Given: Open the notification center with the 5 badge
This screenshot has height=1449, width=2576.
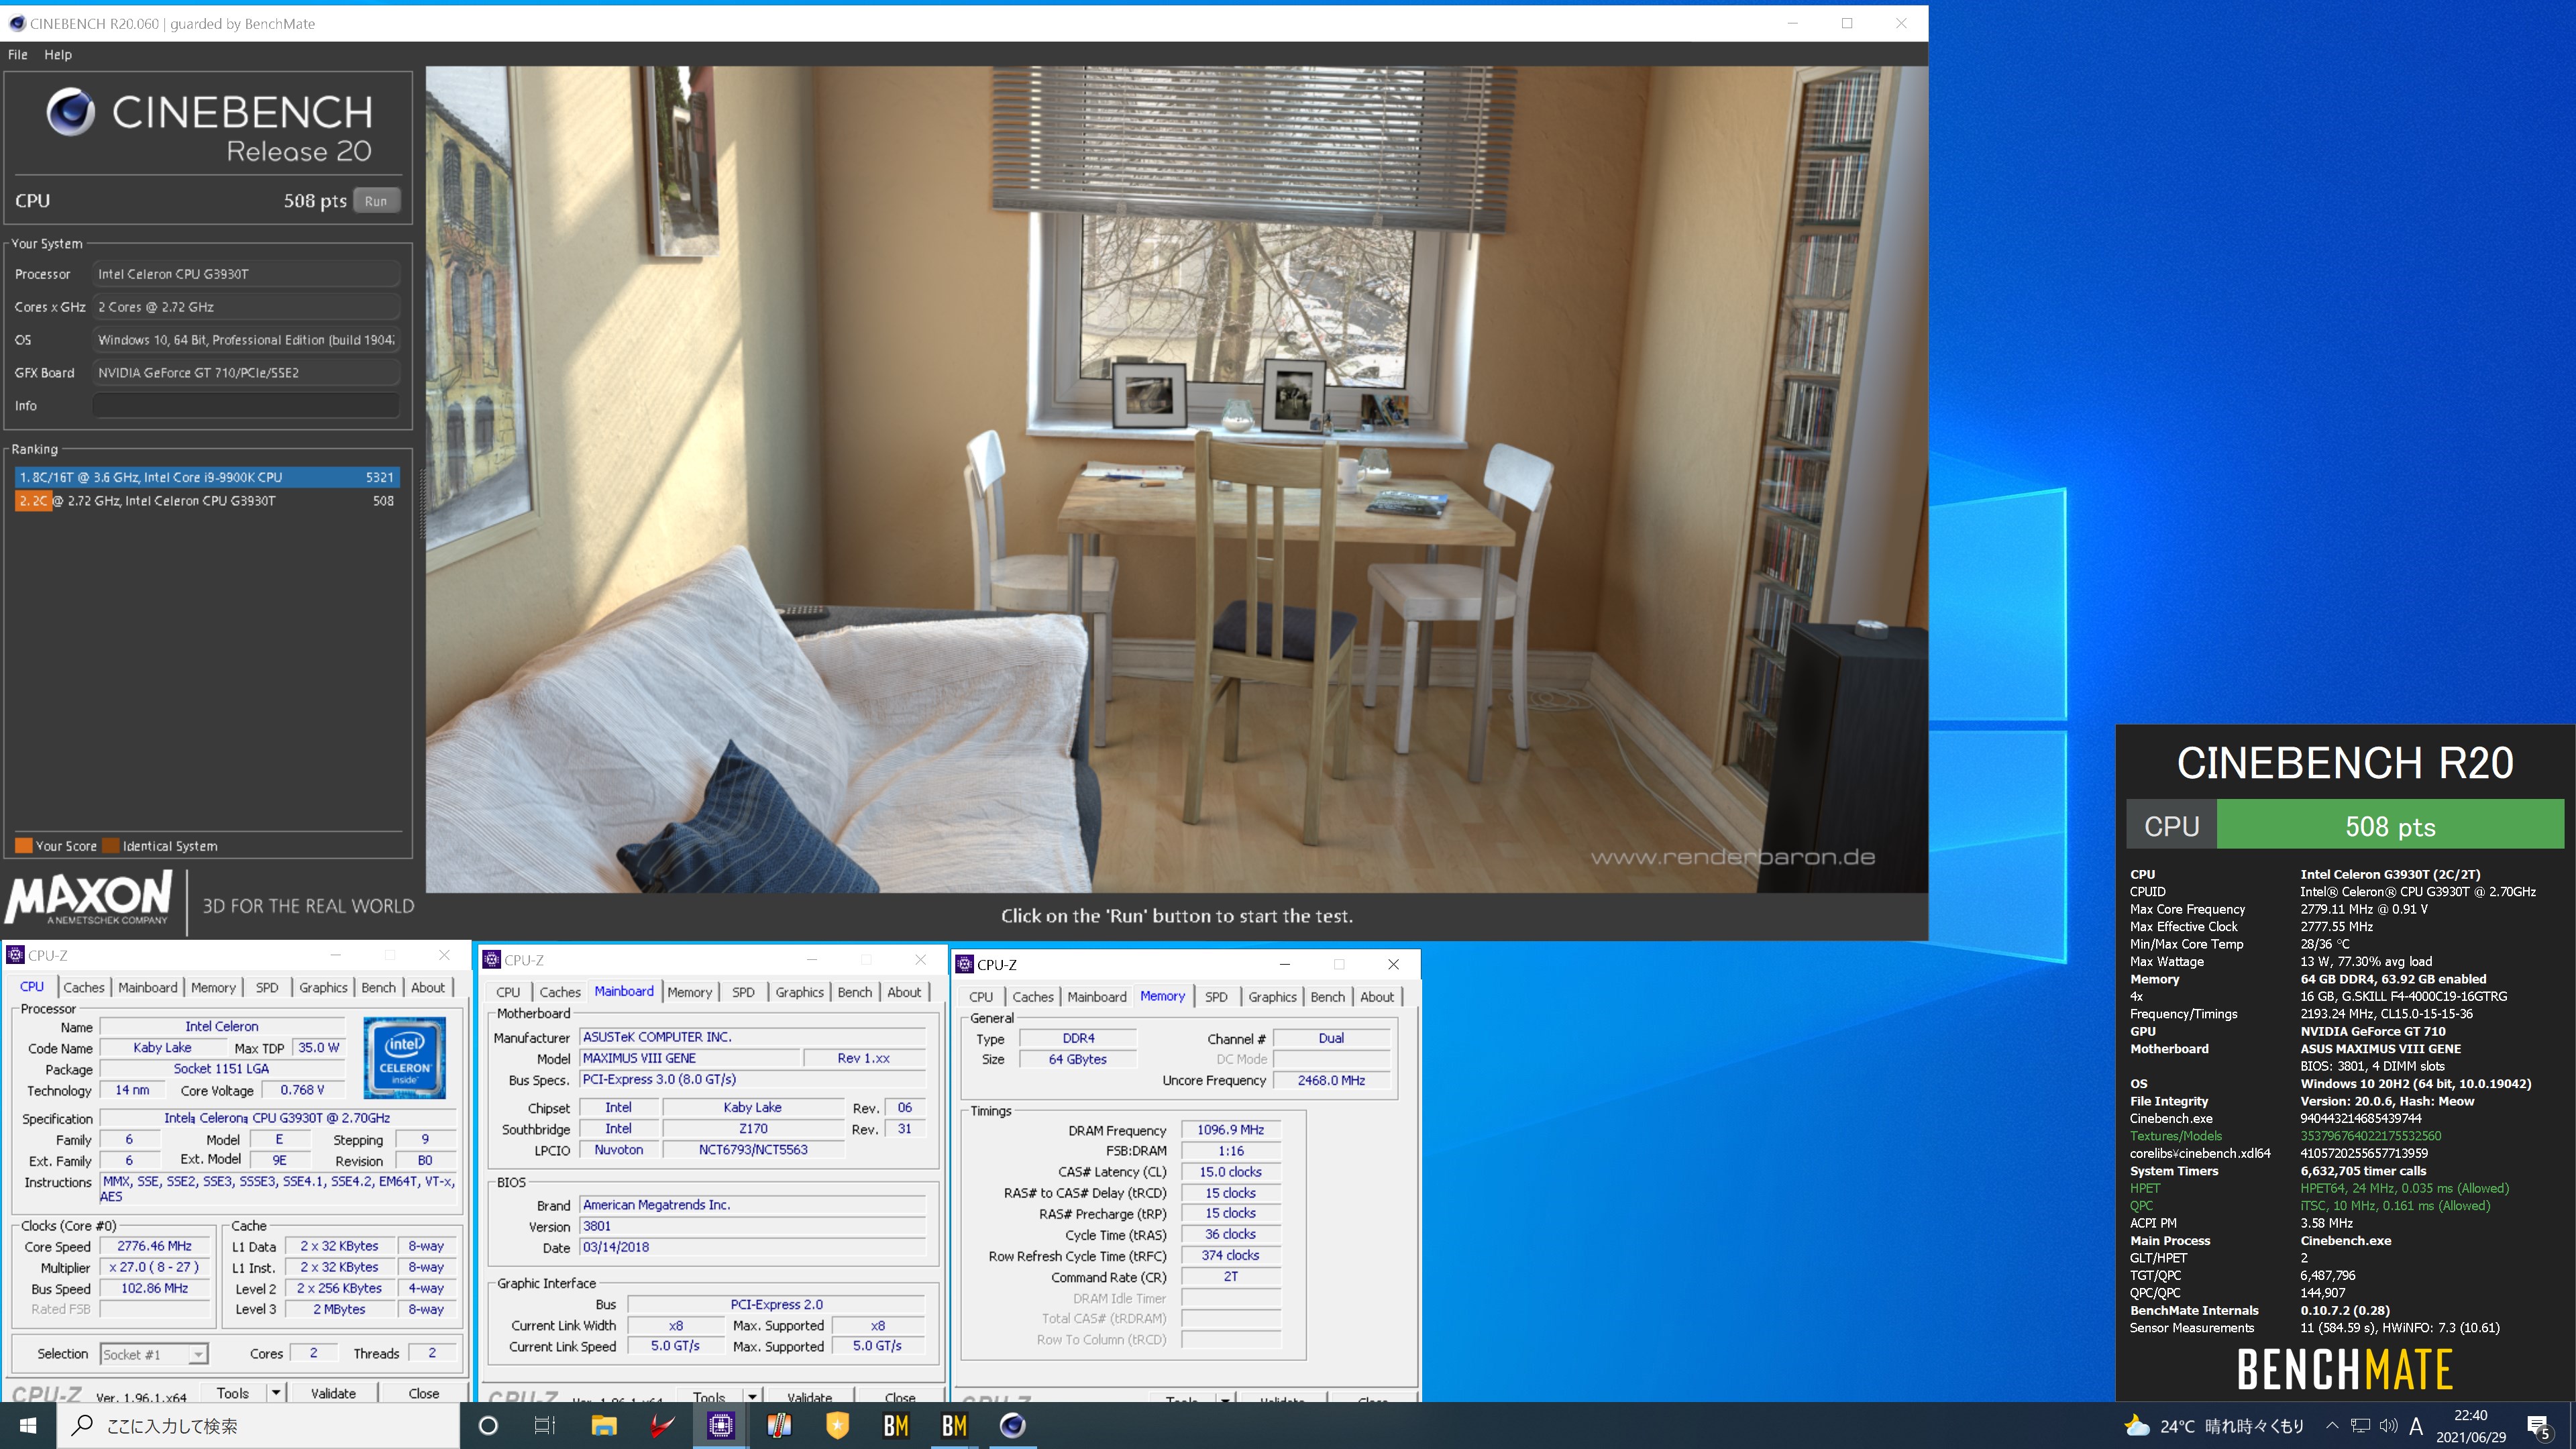Looking at the screenshot, I should [x=2538, y=1427].
